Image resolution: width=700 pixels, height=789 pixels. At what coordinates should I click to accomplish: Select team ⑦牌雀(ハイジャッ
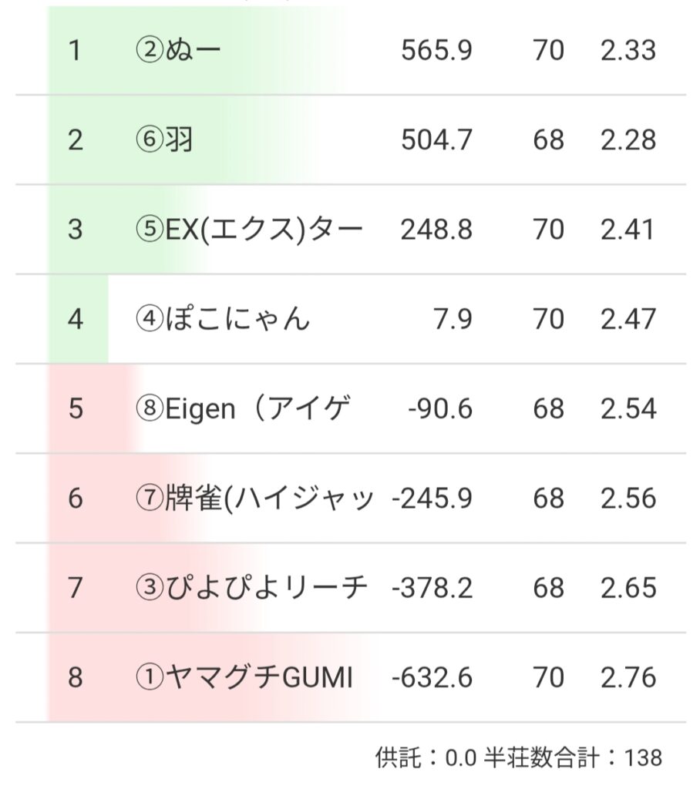(254, 499)
